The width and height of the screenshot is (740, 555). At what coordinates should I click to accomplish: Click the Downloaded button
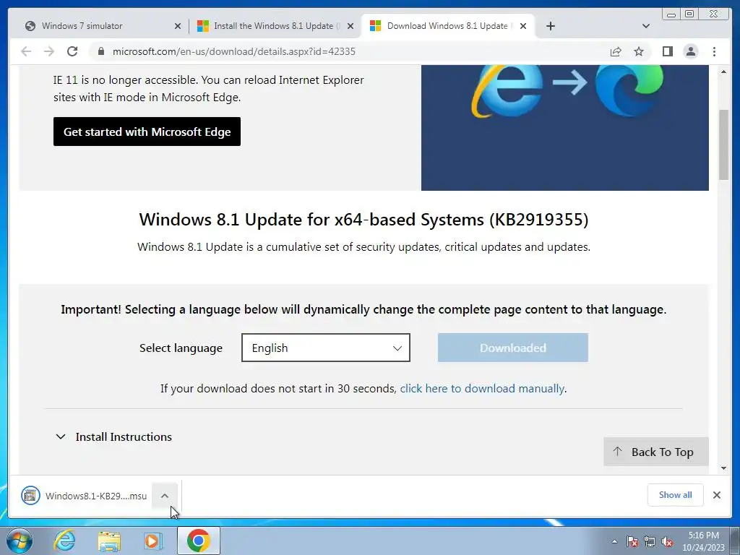(513, 348)
